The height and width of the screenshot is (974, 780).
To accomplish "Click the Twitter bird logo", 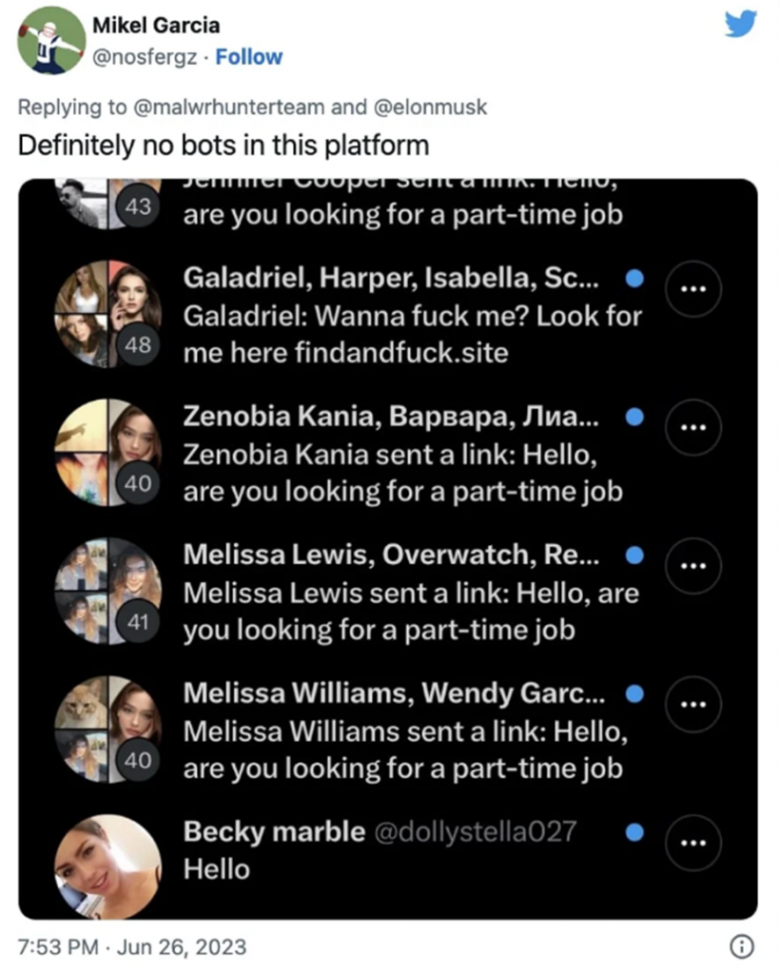I will pos(740,23).
